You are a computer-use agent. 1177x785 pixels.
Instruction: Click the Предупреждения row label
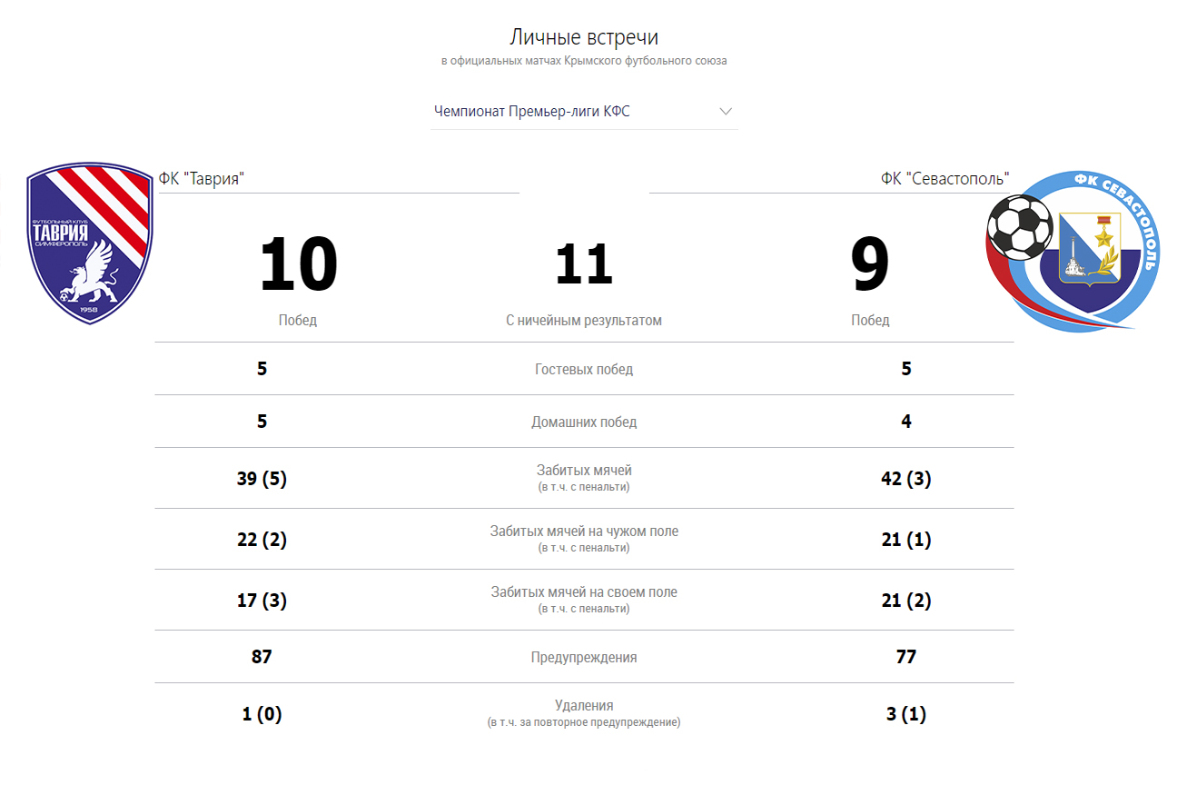[x=584, y=657]
